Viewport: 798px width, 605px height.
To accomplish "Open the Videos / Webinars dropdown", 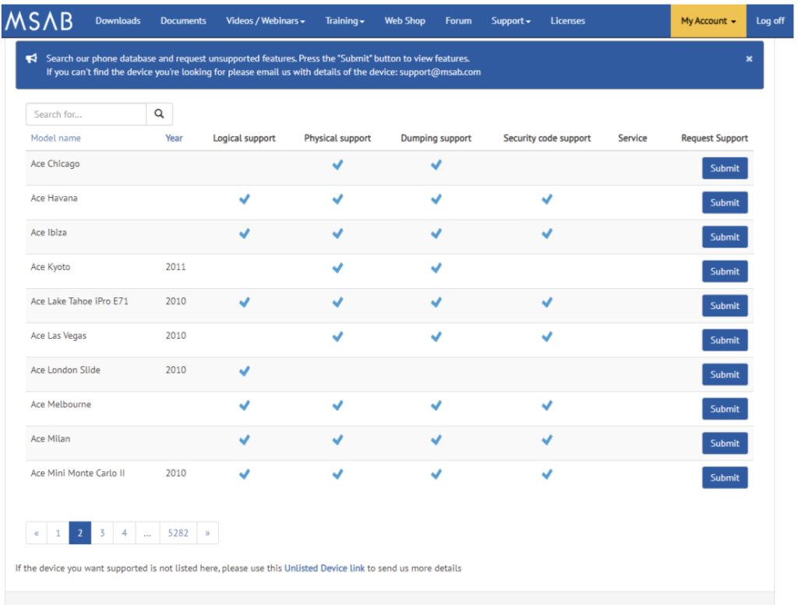I will coord(266,21).
